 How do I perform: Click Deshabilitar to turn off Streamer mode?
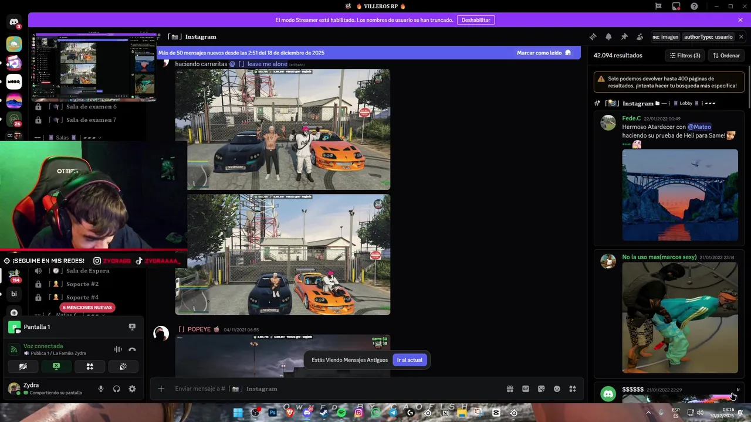coord(476,20)
